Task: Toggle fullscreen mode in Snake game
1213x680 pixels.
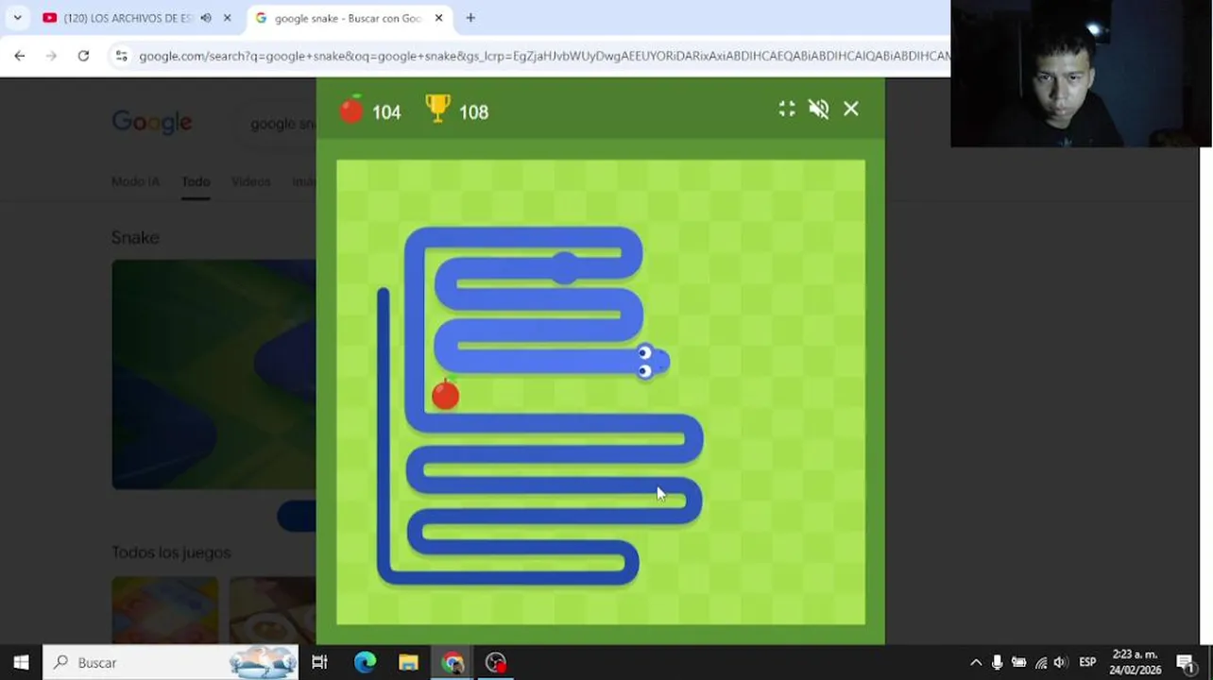Action: click(787, 110)
